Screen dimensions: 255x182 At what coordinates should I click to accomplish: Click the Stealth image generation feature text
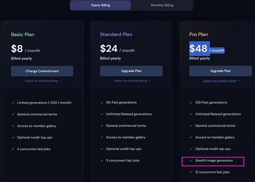(214, 161)
